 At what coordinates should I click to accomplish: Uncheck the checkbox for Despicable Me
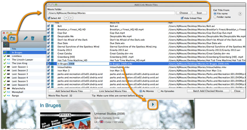click(48, 36)
